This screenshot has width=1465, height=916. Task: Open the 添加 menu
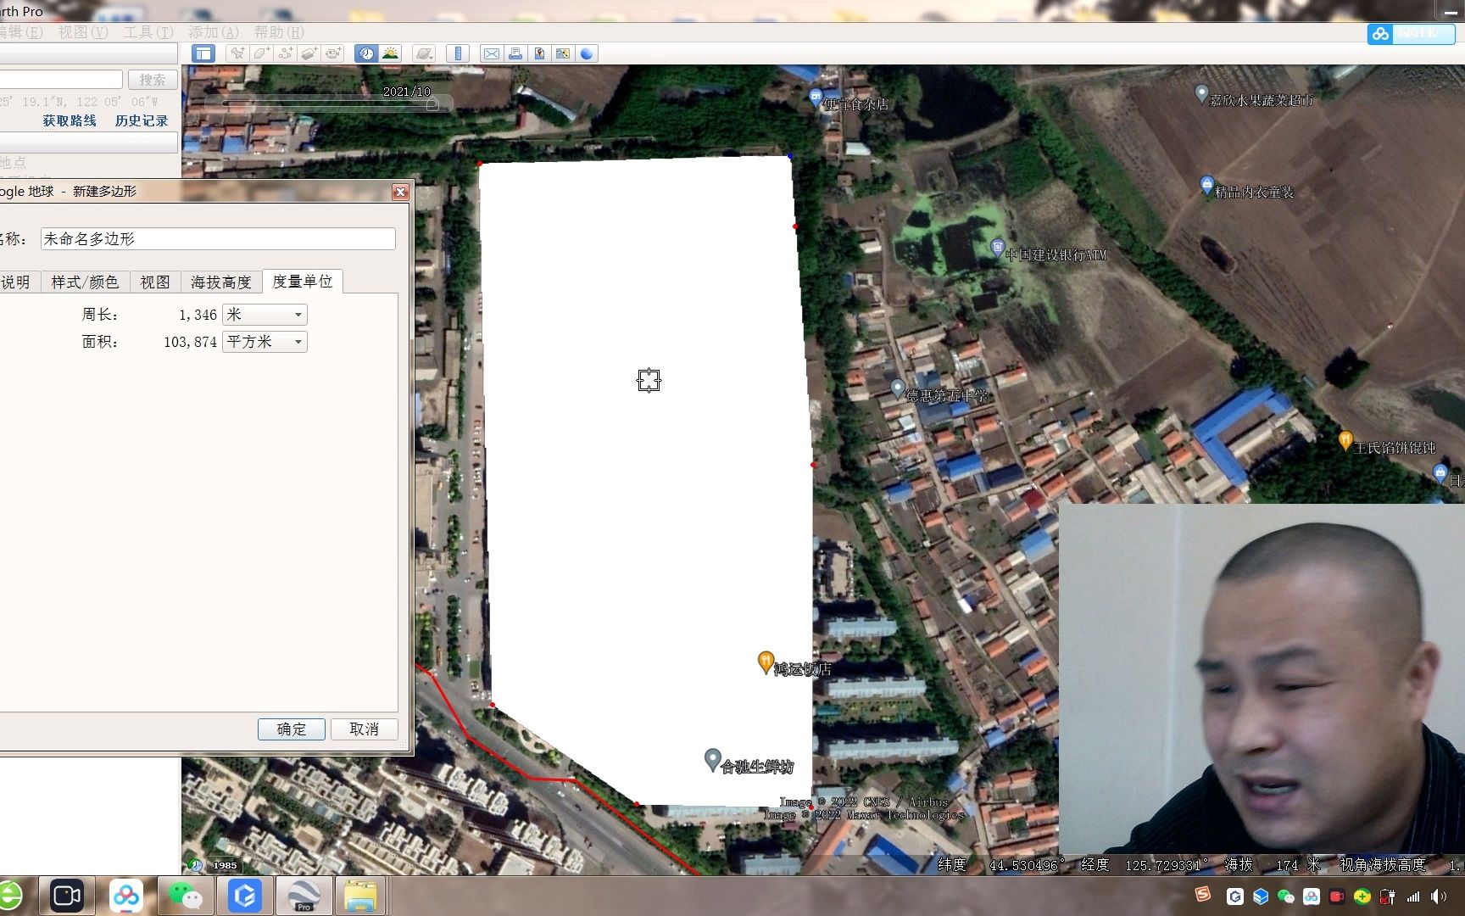214,32
